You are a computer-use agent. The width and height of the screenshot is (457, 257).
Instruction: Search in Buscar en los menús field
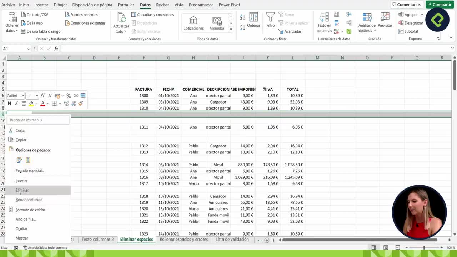point(39,120)
